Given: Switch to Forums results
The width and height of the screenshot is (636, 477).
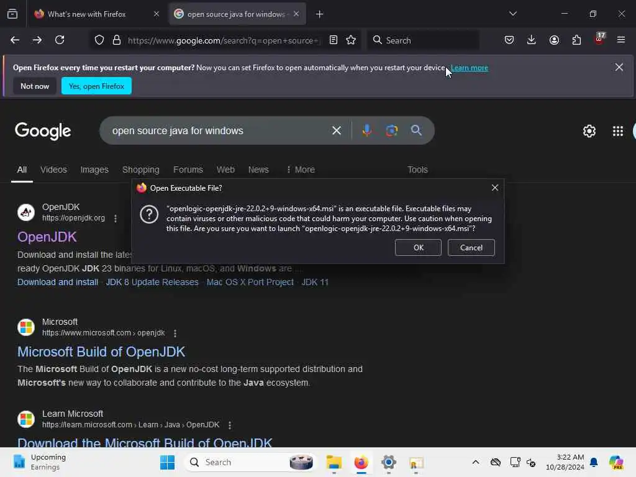Looking at the screenshot, I should 188,170.
